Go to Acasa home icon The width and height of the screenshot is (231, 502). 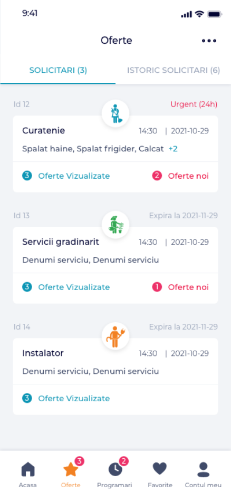pos(28,470)
